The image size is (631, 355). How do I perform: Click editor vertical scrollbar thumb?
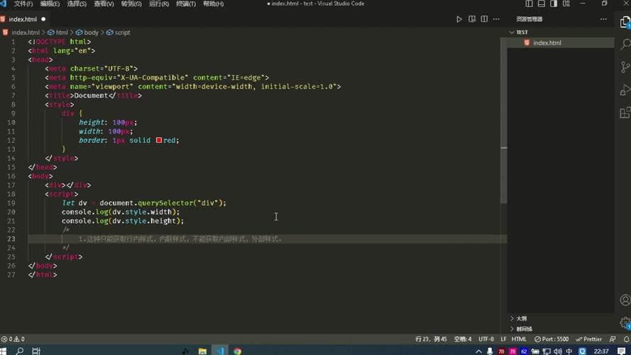pos(504,121)
